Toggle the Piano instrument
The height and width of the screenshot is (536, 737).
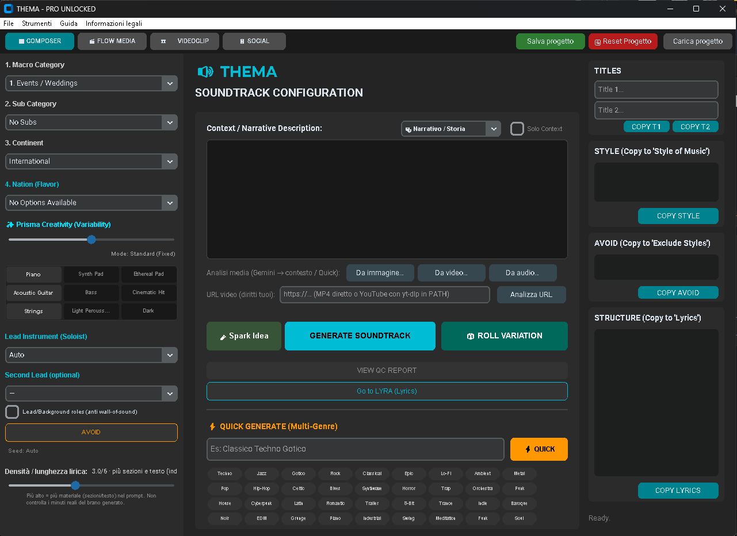click(33, 275)
